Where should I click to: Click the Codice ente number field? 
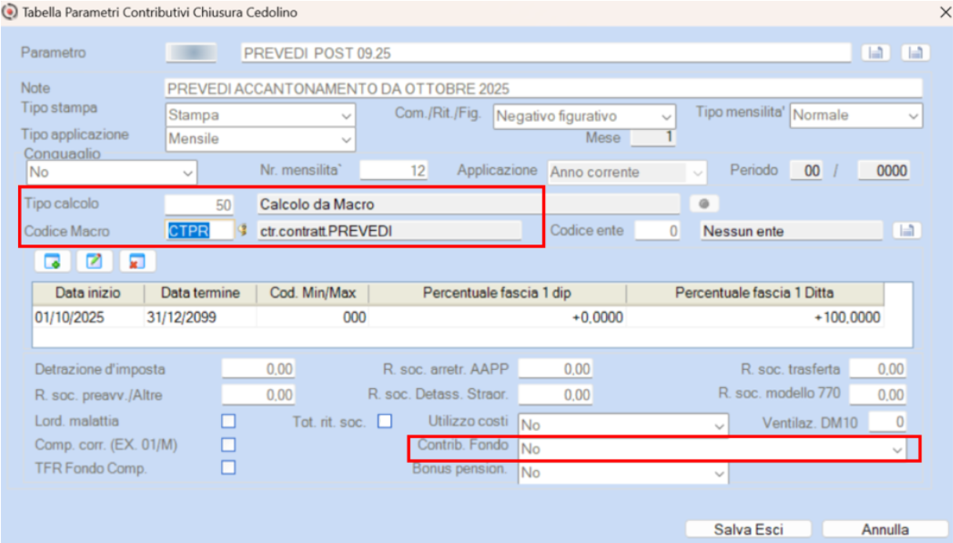tap(656, 231)
